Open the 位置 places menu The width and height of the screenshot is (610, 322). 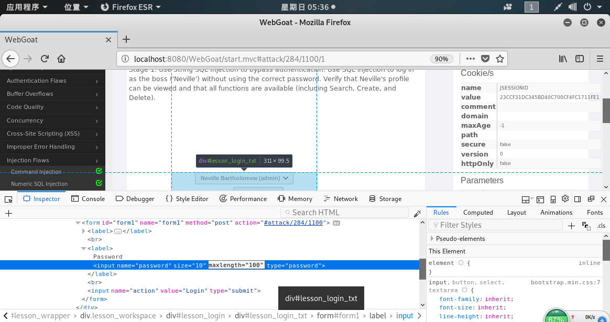coord(77,7)
